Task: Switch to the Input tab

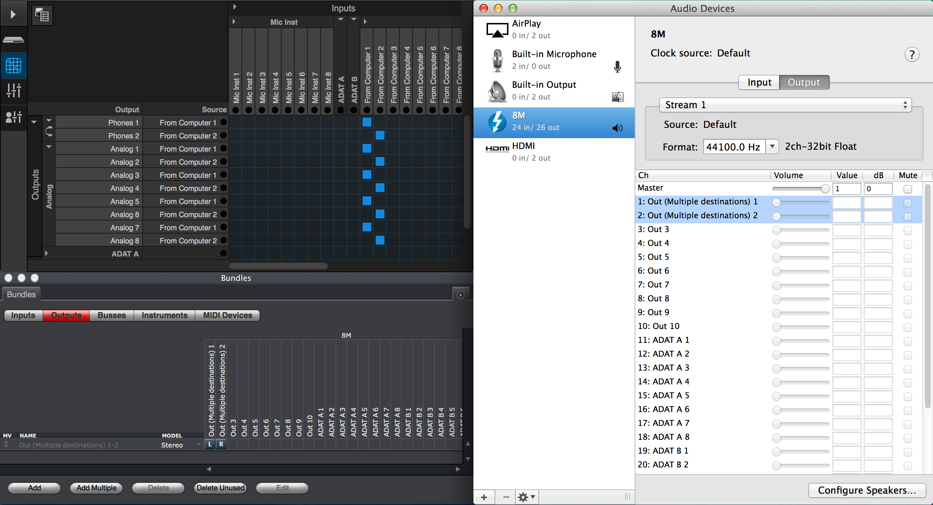Action: pos(759,82)
